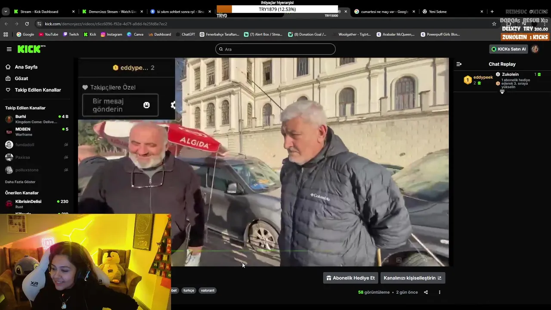Collapse the Chat Replay panel icon
Viewport: 551px width, 310px height.
459,64
